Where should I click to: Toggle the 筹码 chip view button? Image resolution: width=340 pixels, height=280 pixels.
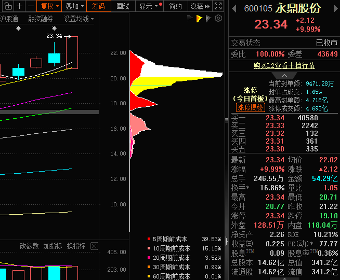(99, 6)
